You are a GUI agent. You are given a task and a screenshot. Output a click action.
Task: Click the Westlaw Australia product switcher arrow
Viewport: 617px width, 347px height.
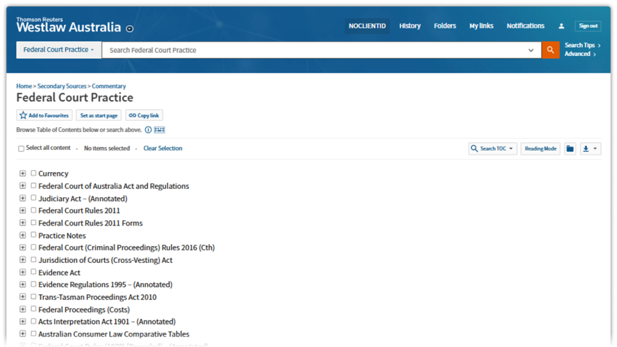pos(129,28)
